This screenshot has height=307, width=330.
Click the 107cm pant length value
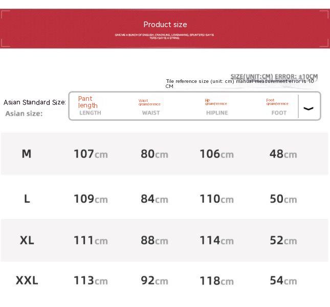(91, 153)
